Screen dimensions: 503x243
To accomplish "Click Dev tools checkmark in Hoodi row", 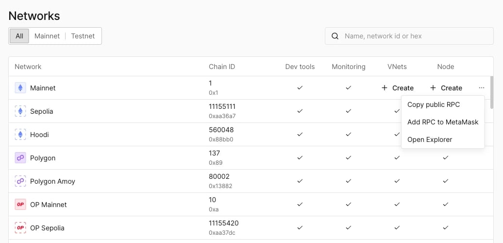I will (300, 135).
